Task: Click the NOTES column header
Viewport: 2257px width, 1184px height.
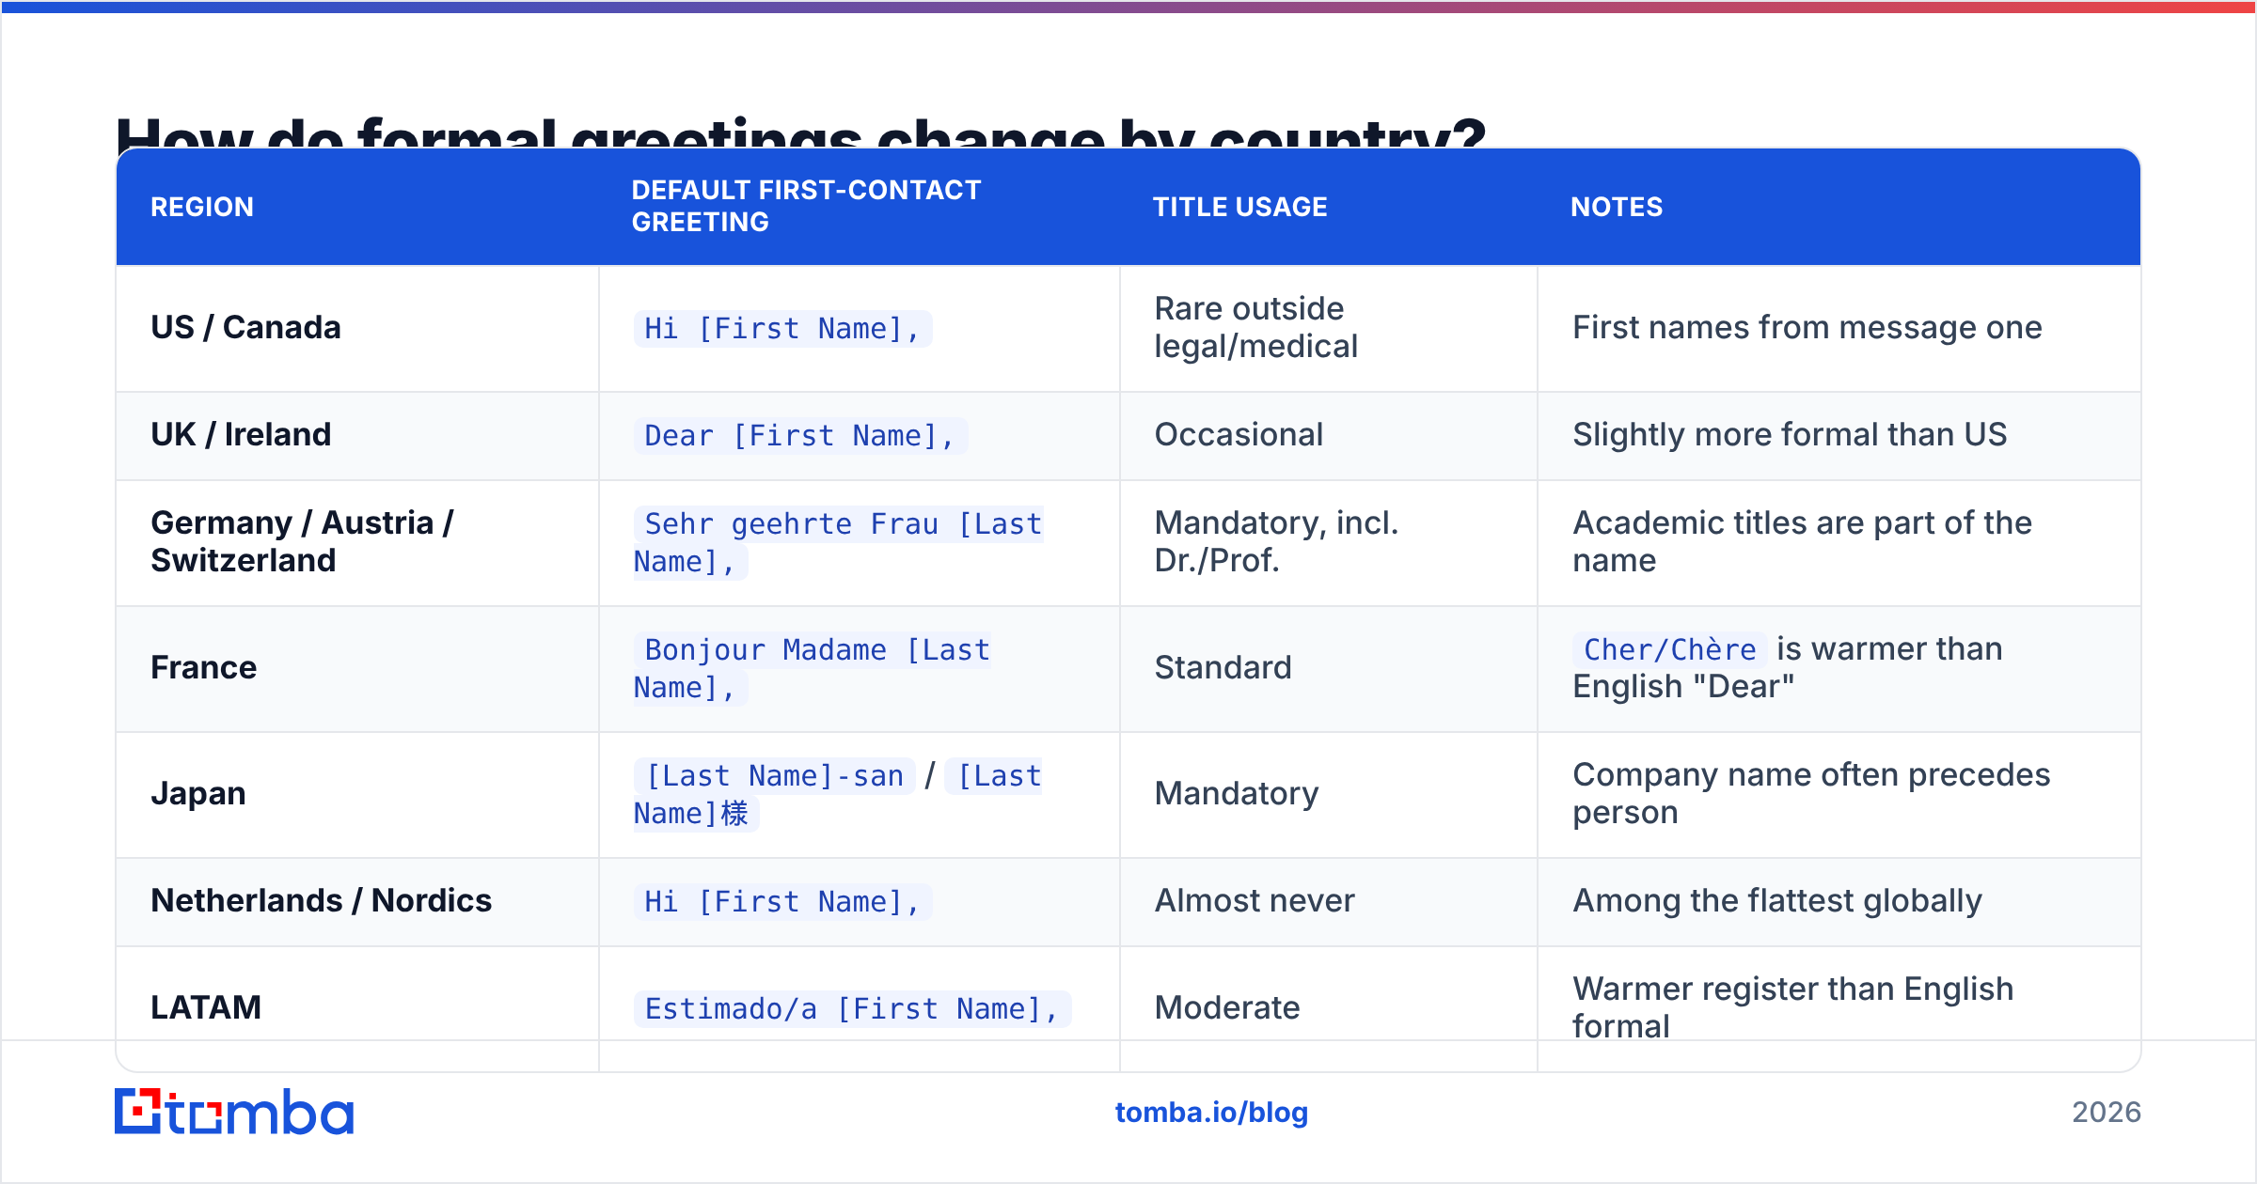Action: coord(1617,207)
